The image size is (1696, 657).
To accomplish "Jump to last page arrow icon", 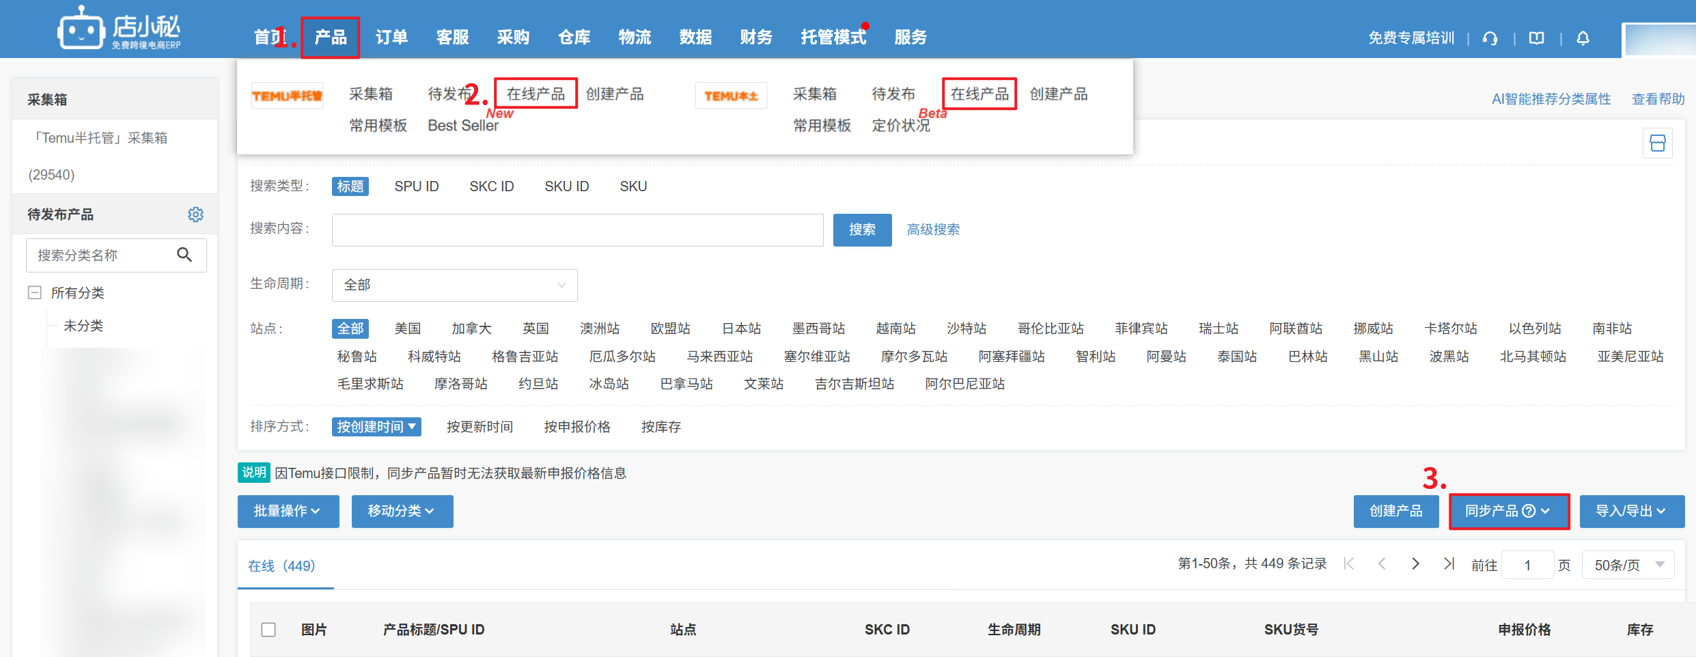I will point(1449,564).
